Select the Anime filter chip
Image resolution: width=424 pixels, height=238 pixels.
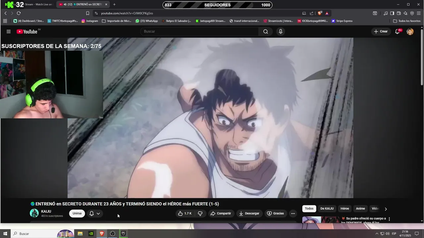click(x=360, y=209)
